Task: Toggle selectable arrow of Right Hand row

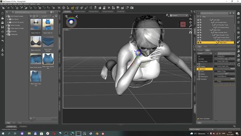Action: (x=201, y=42)
